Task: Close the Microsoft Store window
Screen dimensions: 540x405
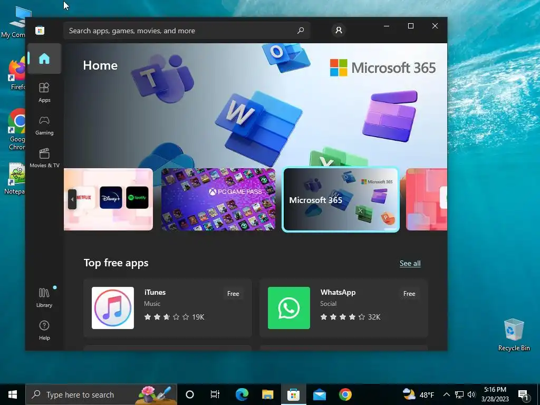Action: pyautogui.click(x=435, y=26)
